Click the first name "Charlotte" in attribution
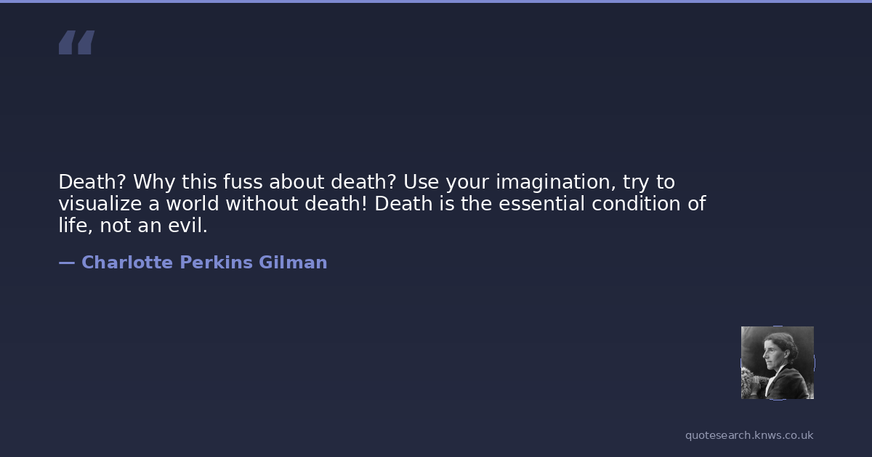The image size is (872, 457). [x=127, y=263]
